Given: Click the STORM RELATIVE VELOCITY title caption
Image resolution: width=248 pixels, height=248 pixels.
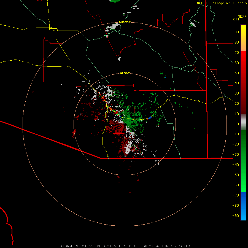Looking at the screenshot, I should click(x=125, y=246).
